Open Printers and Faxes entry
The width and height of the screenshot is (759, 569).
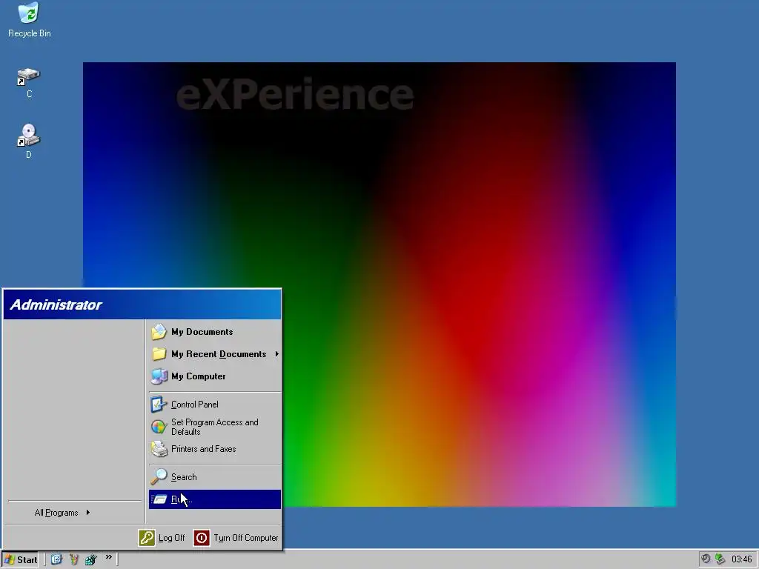(215, 449)
